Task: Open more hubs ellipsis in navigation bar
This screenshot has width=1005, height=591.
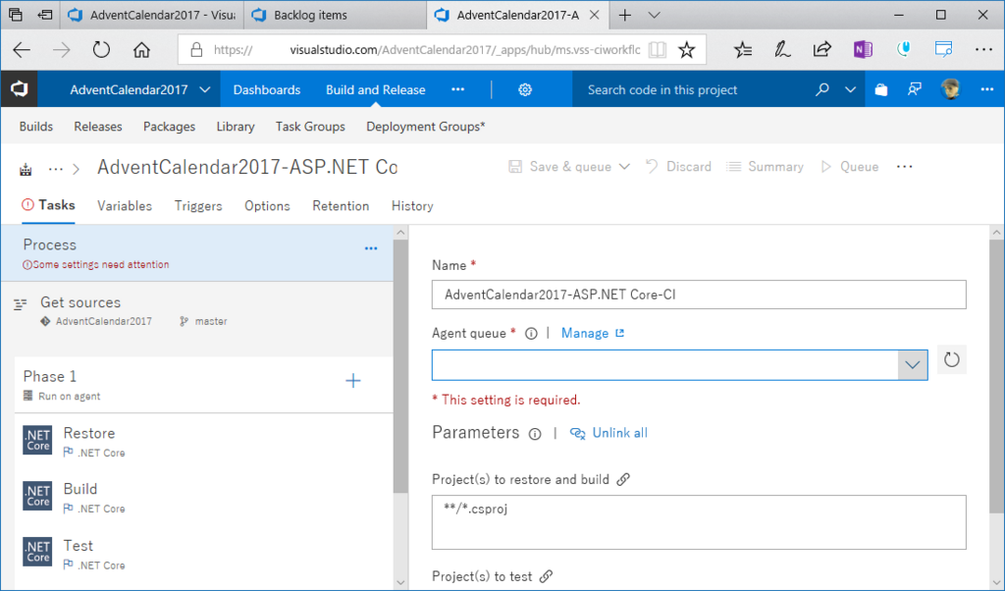Action: coord(457,89)
